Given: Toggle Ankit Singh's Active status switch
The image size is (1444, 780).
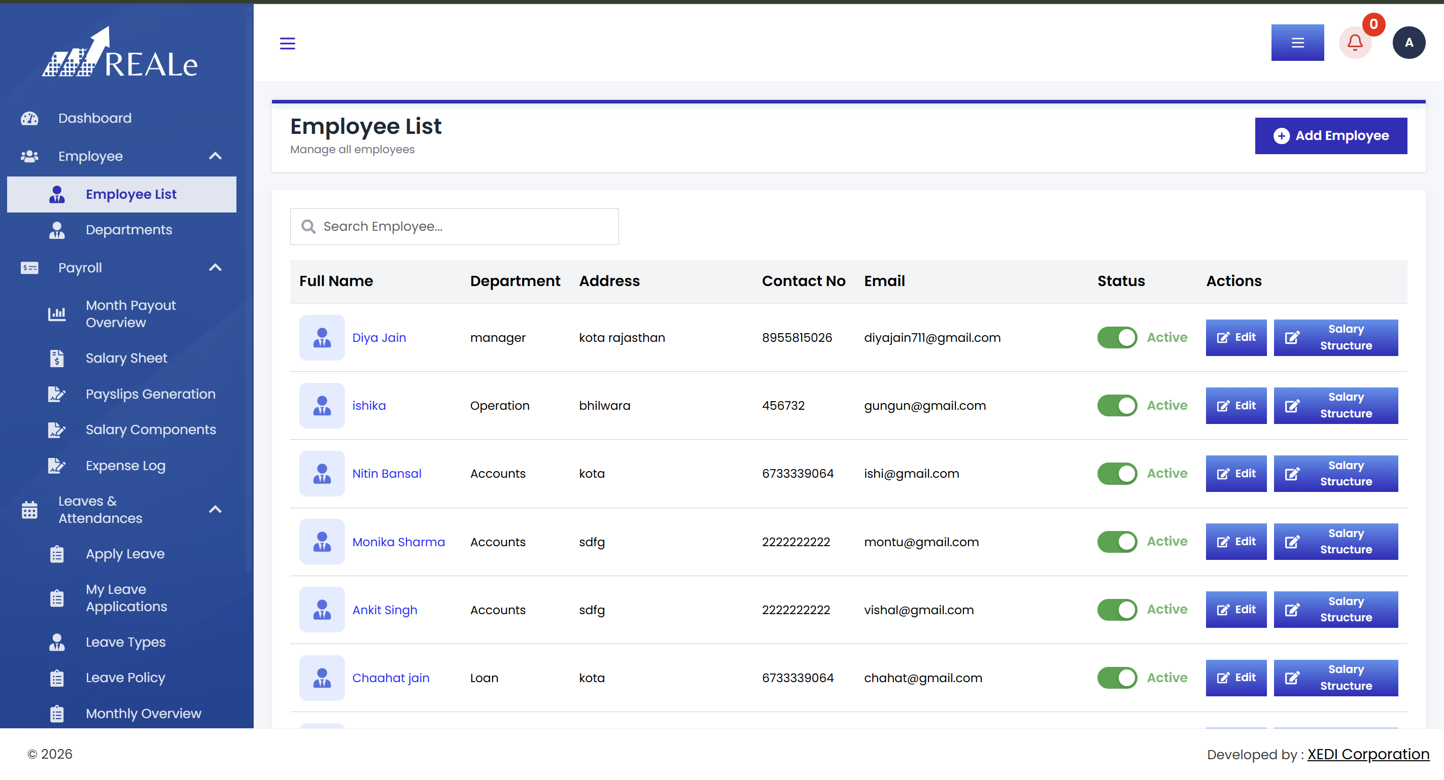Looking at the screenshot, I should click(1117, 610).
